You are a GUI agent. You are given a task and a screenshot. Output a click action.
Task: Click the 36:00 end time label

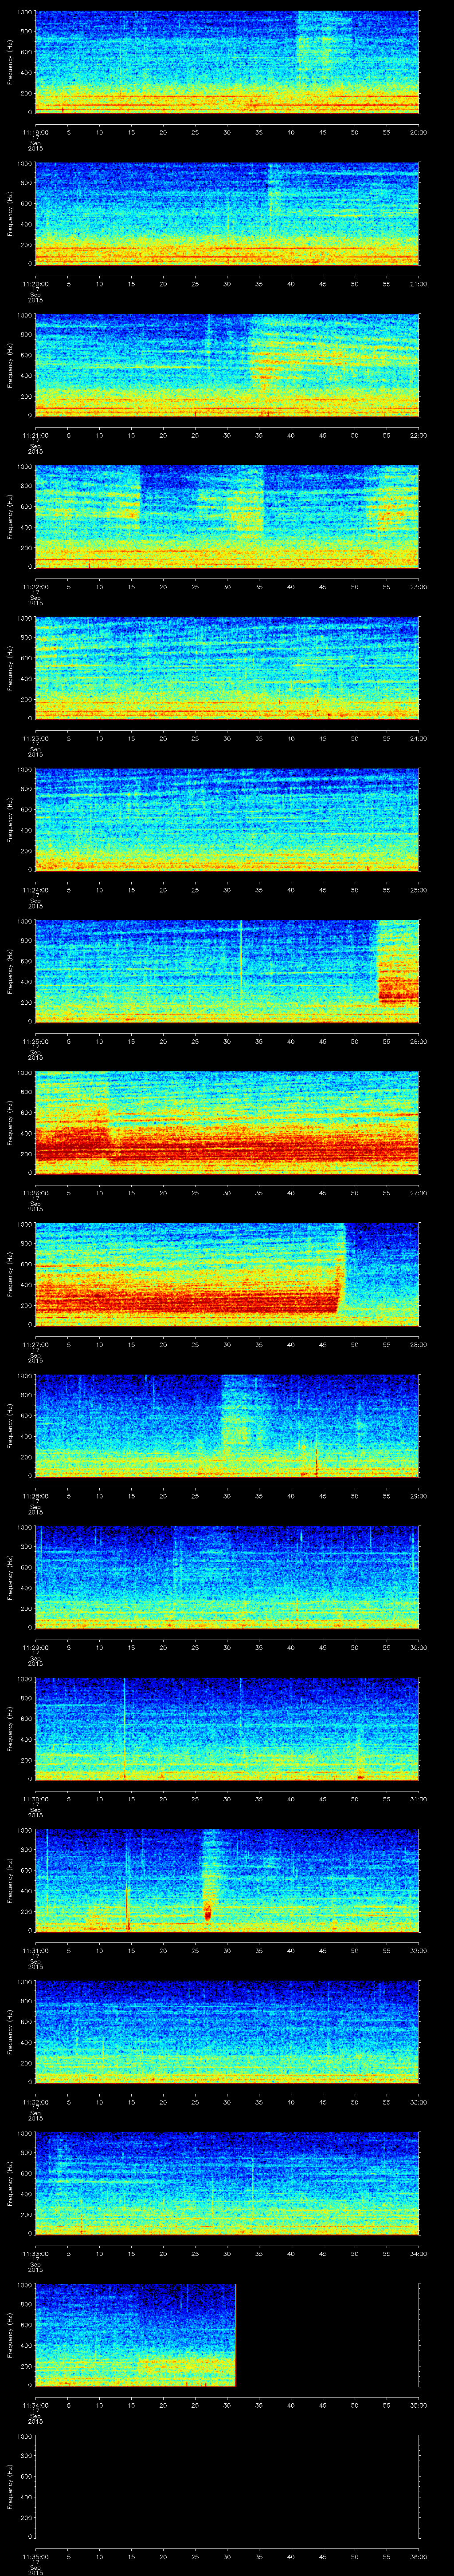point(418,2556)
